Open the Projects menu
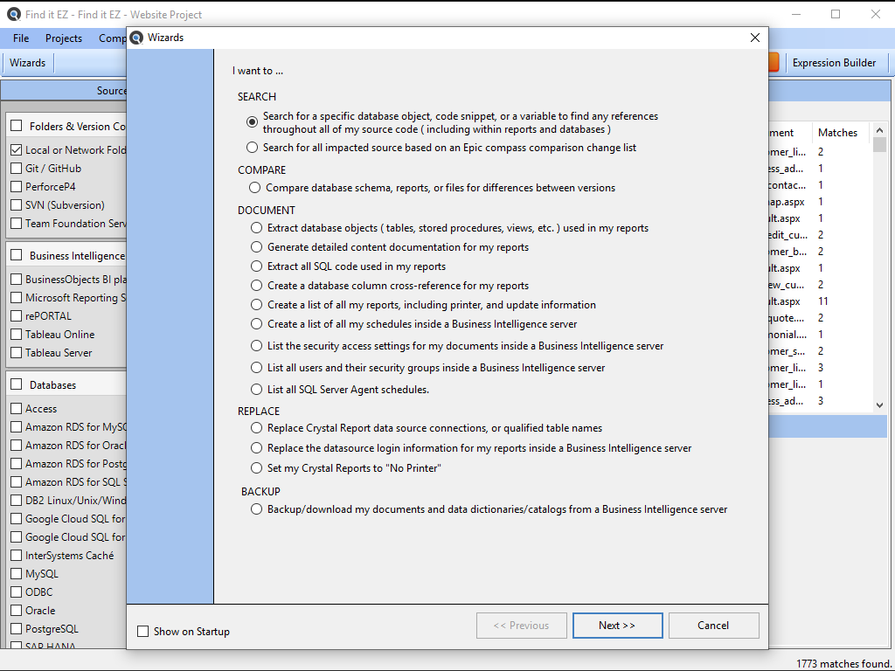This screenshot has width=895, height=671. [x=64, y=38]
